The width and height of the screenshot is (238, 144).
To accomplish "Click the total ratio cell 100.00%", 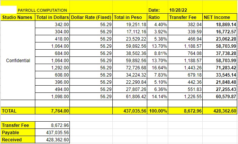I will (158, 111).
